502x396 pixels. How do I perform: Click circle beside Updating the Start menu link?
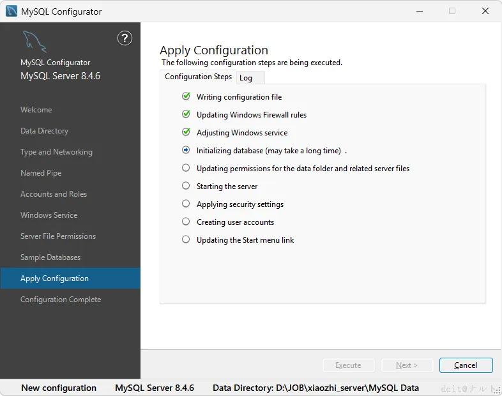point(186,240)
